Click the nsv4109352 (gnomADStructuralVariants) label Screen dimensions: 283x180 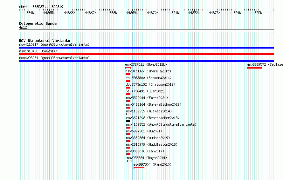click(x=161, y=124)
